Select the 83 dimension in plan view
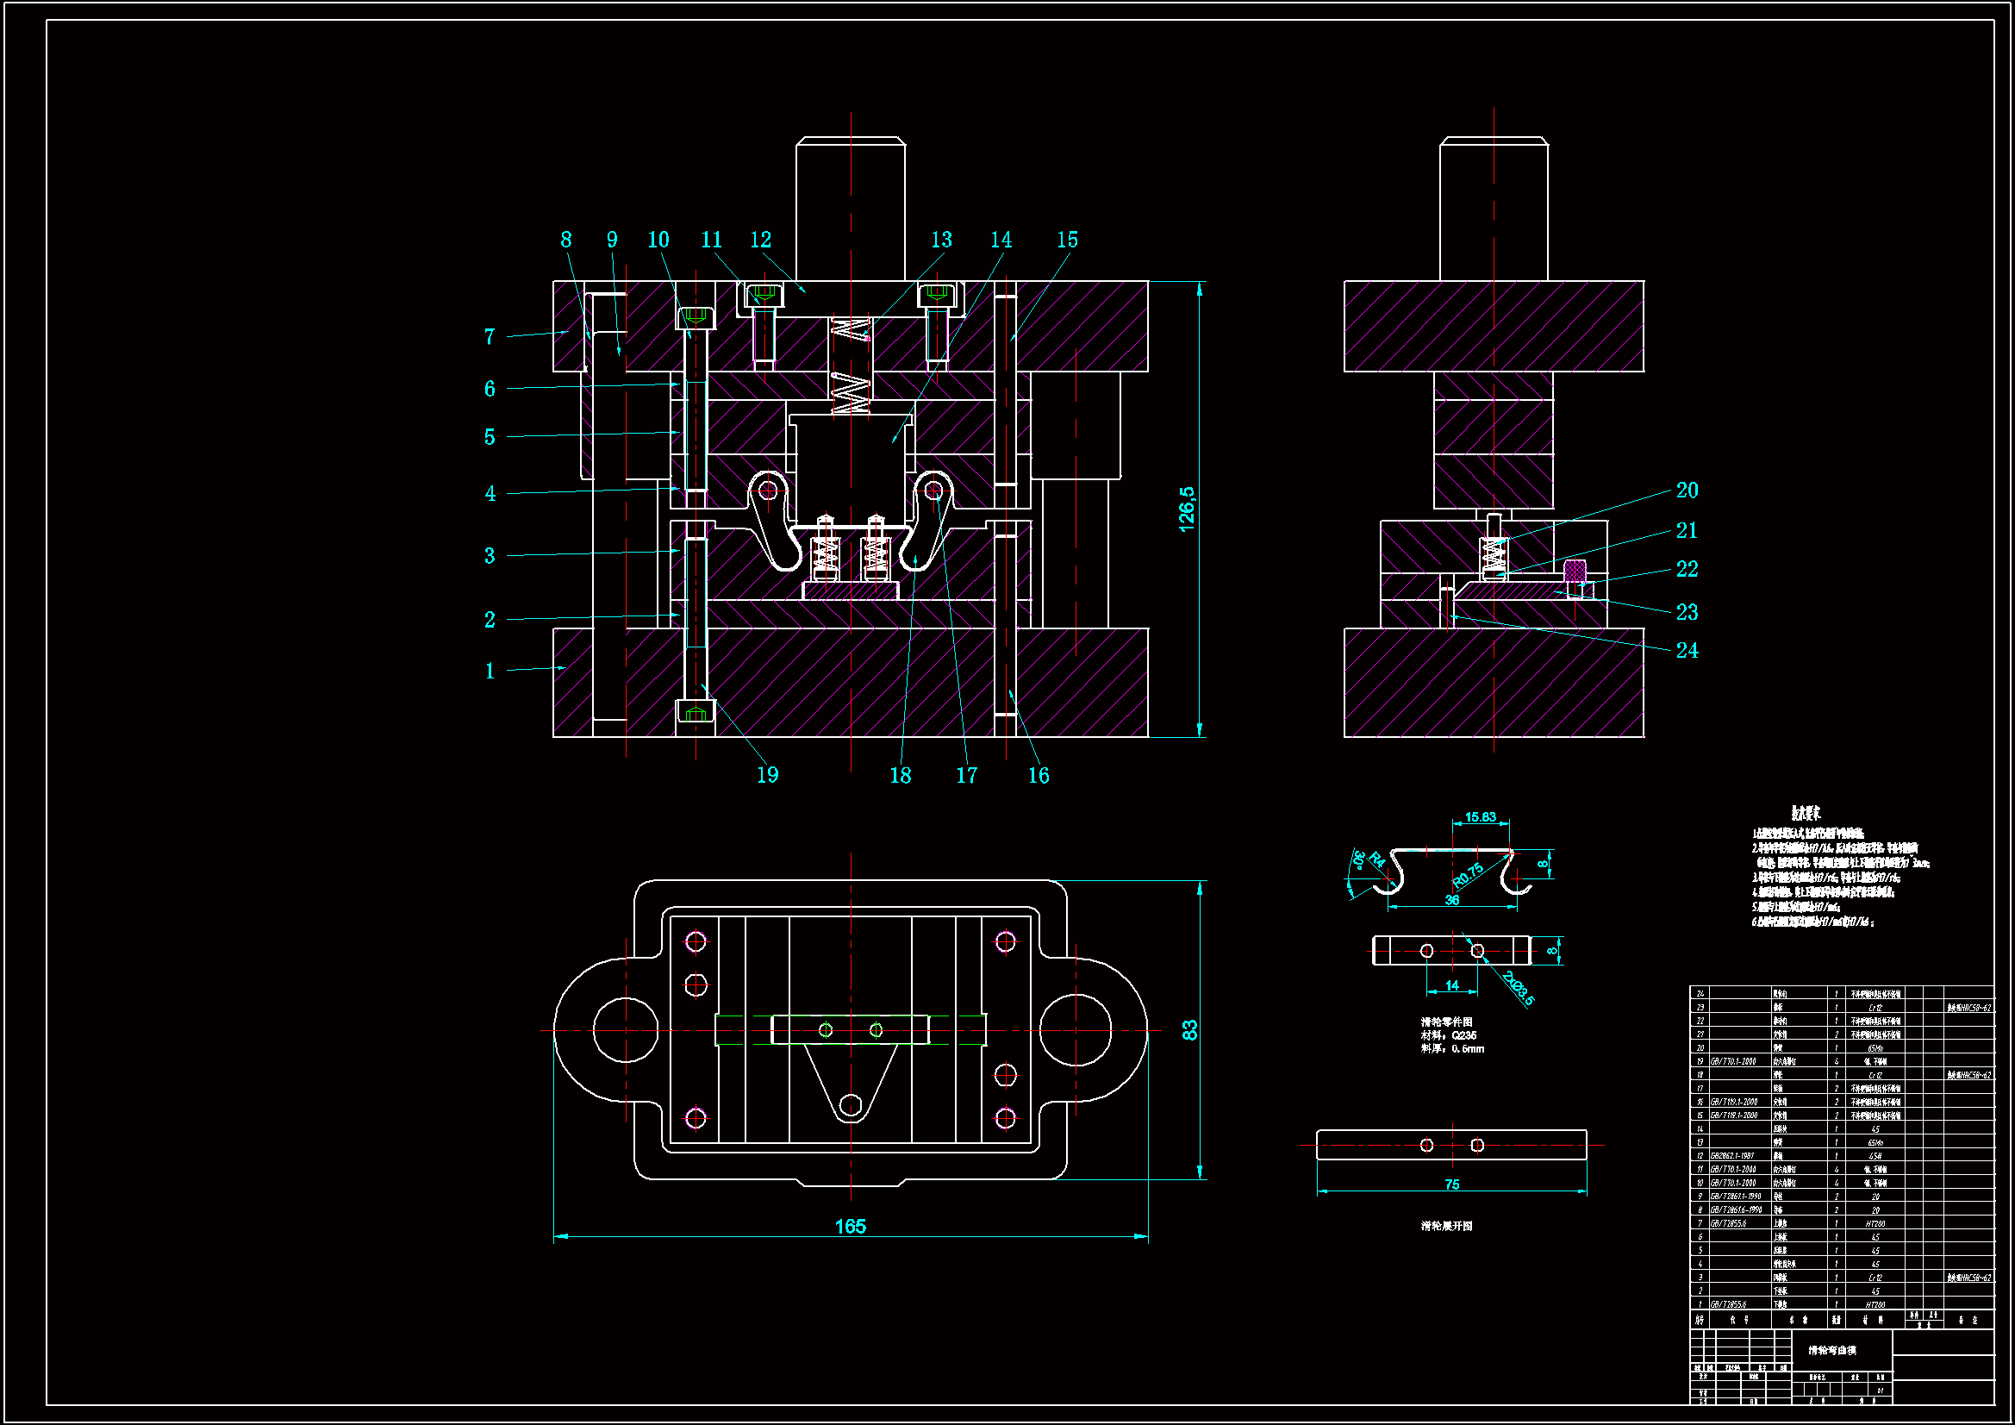 pos(1190,1030)
